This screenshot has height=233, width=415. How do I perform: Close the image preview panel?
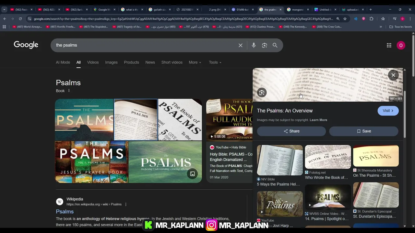[x=393, y=75]
